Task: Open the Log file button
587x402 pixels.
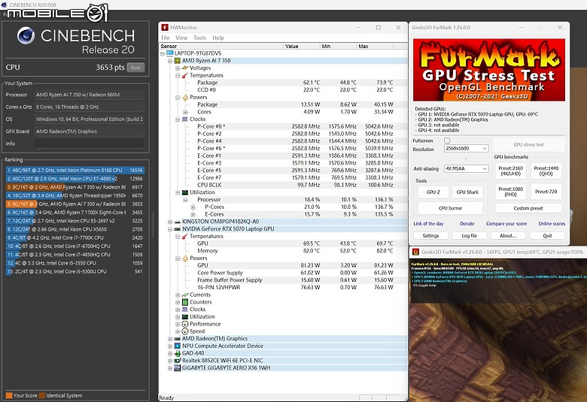Action: (x=469, y=236)
